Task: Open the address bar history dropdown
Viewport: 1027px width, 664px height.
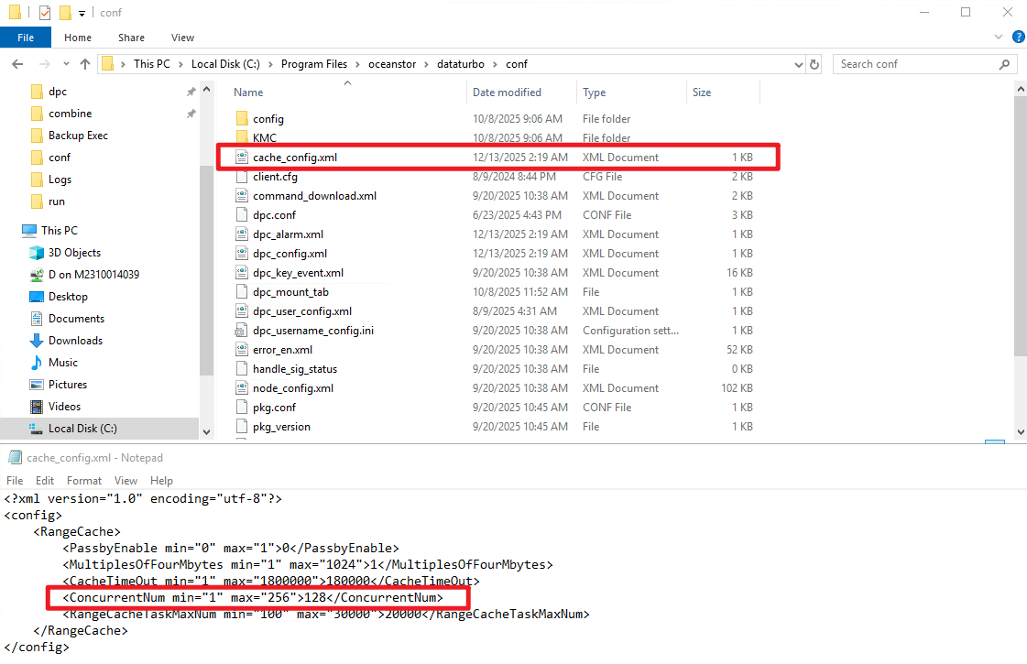Action: (798, 64)
